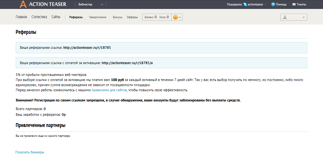Click the blue help question mark icon

click(273, 4)
